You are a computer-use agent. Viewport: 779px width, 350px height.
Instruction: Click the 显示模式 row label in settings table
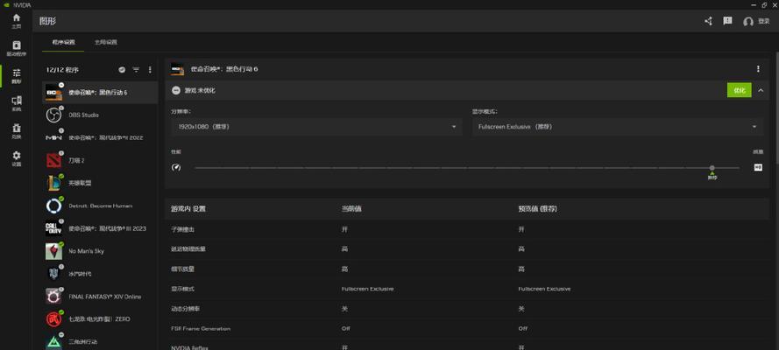pyautogui.click(x=181, y=289)
